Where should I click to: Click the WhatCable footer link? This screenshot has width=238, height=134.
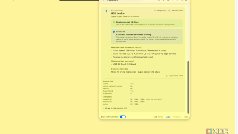(177, 117)
